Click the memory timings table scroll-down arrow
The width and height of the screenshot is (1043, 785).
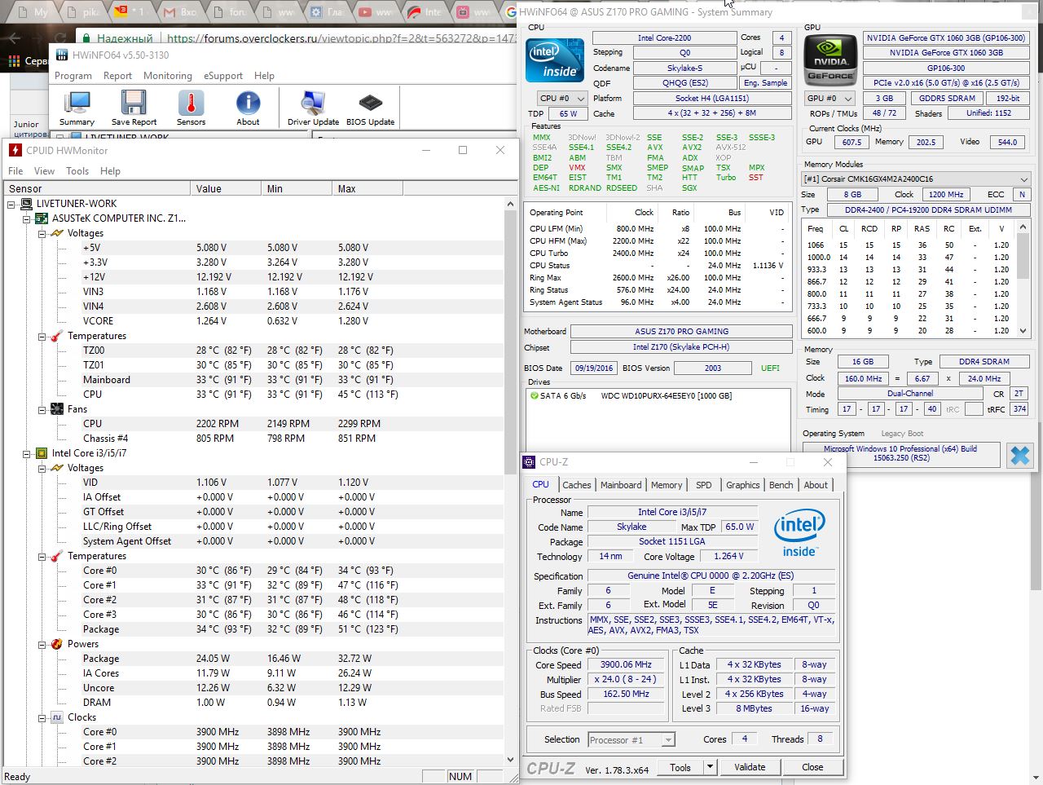click(x=1024, y=332)
